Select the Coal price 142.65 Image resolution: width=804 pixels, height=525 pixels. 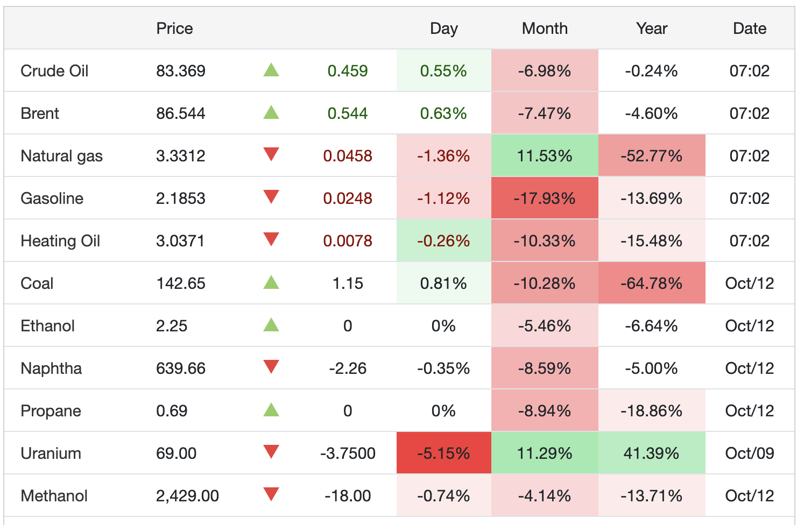pyautogui.click(x=181, y=283)
